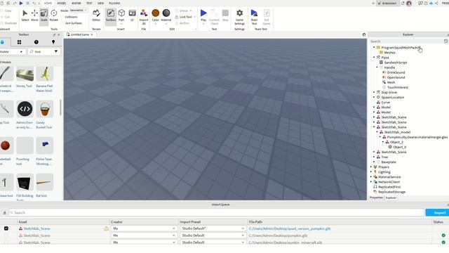Open Toolbox recent clock tab

click(36, 42)
